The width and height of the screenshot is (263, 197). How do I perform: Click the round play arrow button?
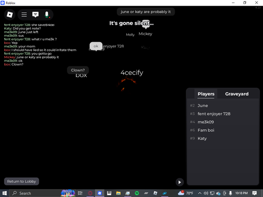pos(179,182)
